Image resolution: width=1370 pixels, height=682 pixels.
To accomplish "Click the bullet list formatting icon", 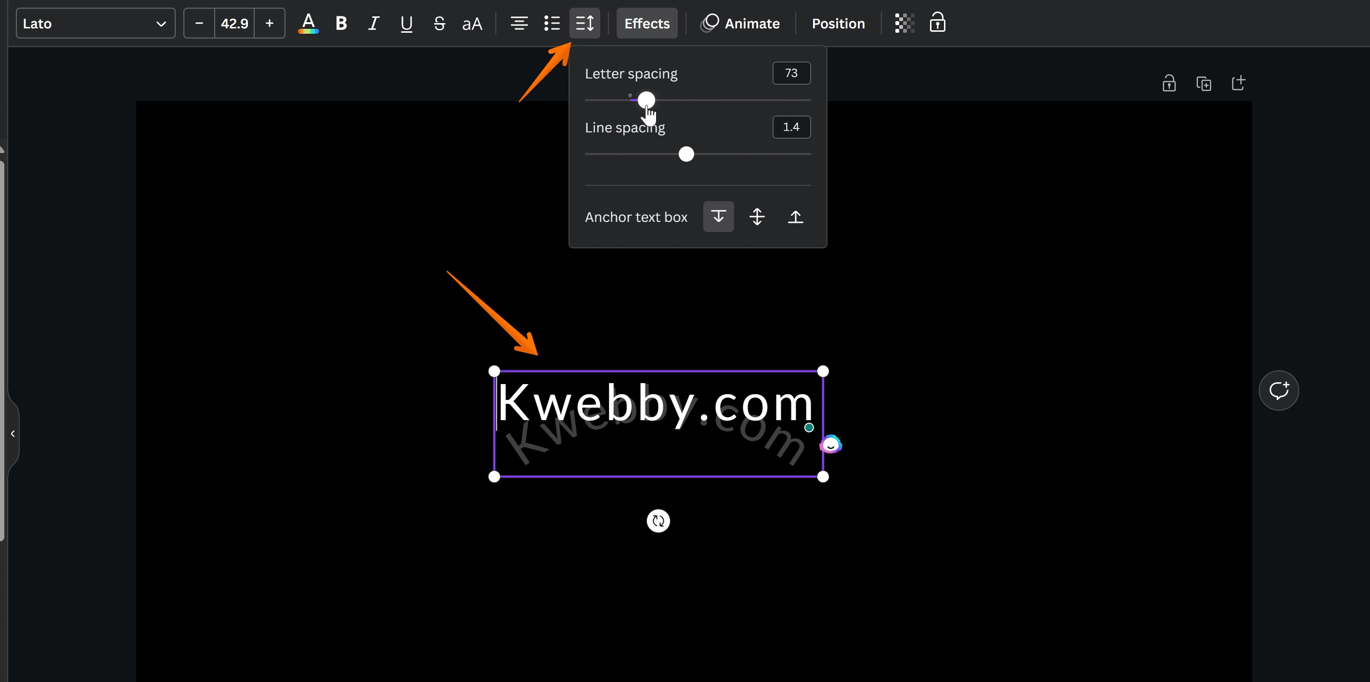I will pyautogui.click(x=552, y=24).
